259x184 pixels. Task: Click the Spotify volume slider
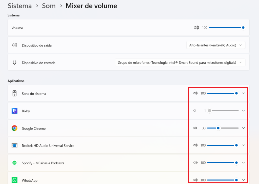[223, 163]
